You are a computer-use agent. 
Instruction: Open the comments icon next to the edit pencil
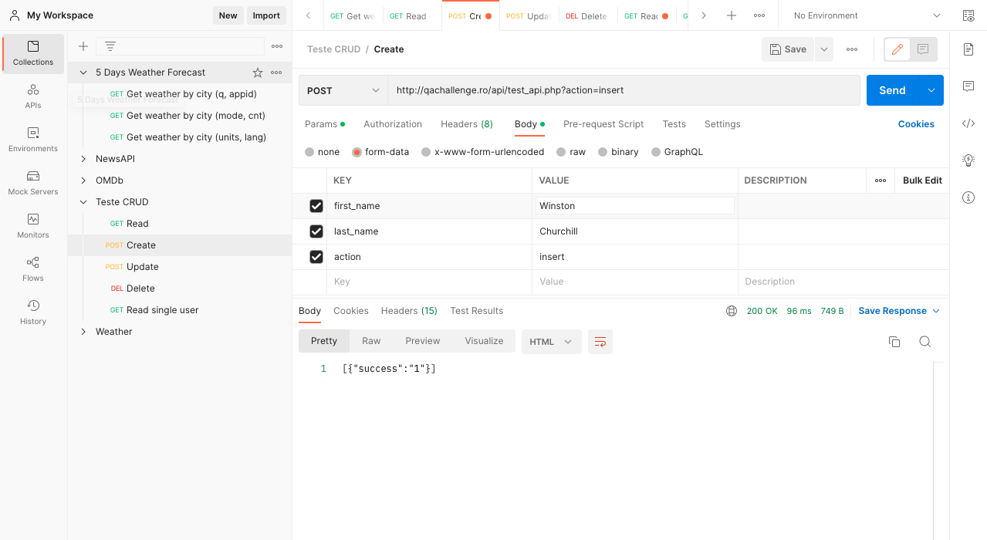(923, 49)
